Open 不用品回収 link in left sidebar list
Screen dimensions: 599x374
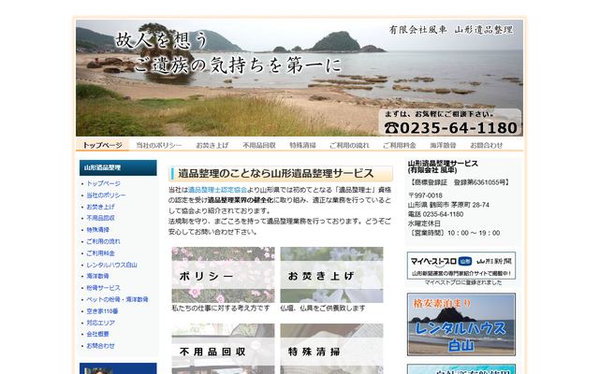[x=100, y=218]
